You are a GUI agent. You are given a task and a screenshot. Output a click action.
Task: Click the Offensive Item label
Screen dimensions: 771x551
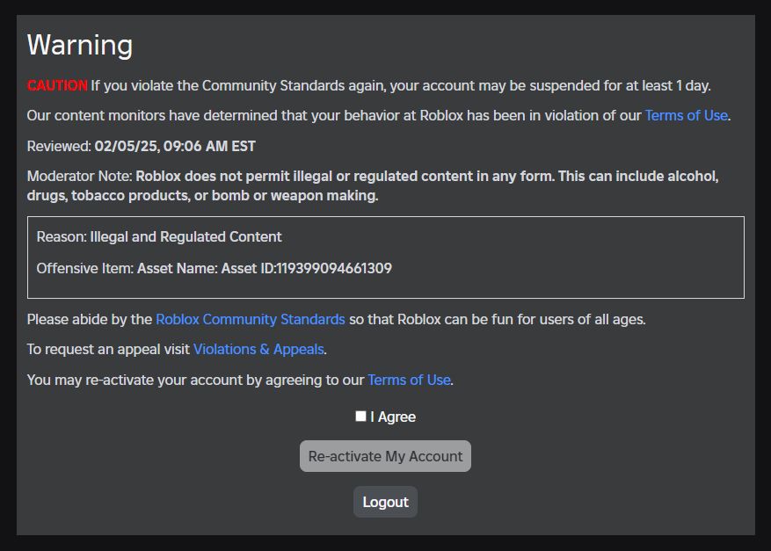click(84, 268)
